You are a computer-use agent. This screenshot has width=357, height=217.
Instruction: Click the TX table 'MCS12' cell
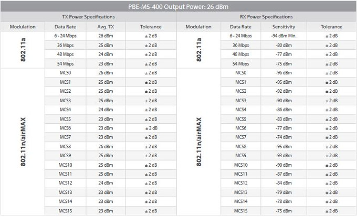[65, 183]
